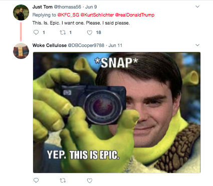Retweet the Woke Cellulose meme tweet
This screenshot has height=186, width=213.
pyautogui.click(x=63, y=180)
